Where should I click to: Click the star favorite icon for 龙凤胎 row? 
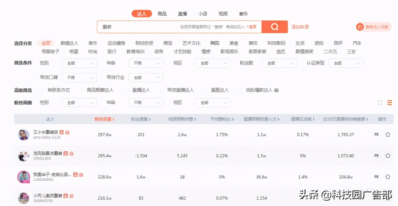coord(388,155)
